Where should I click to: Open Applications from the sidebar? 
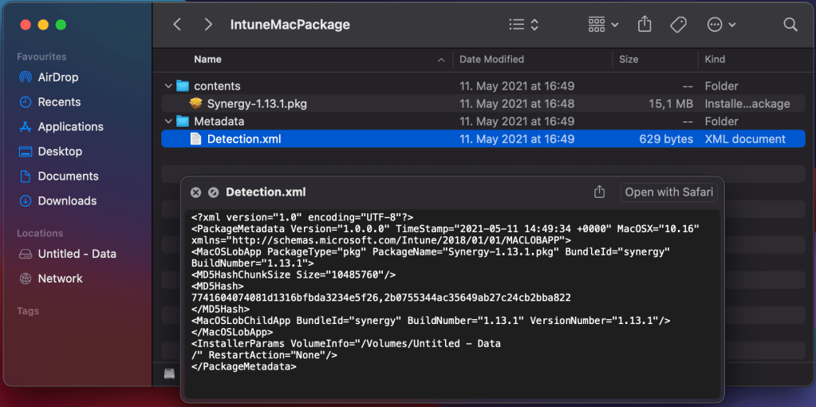70,127
